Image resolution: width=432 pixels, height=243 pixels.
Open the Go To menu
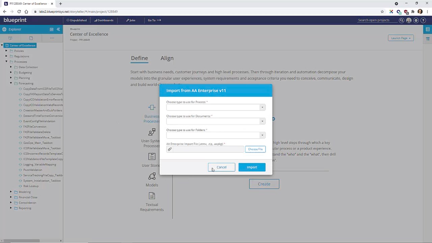tap(154, 20)
